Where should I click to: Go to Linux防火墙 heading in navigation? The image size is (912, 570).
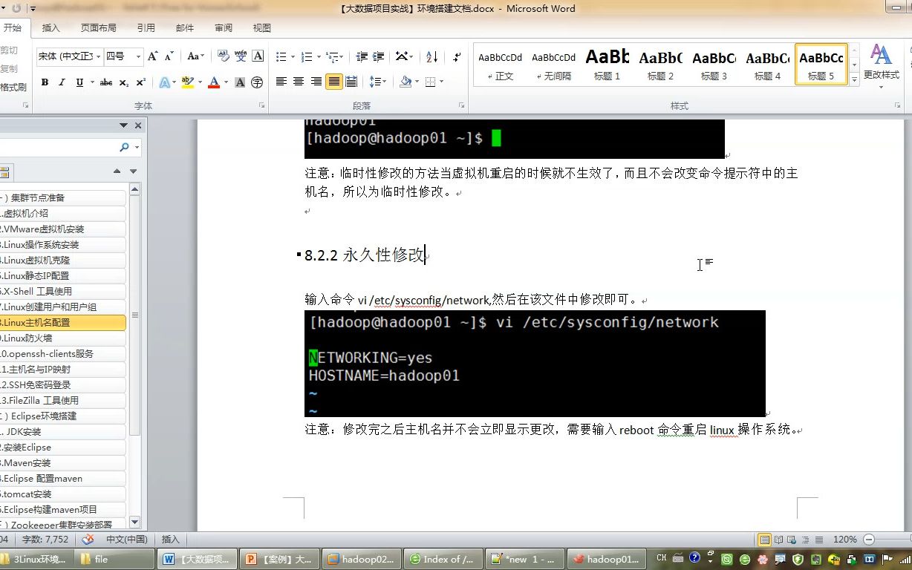tap(62, 338)
